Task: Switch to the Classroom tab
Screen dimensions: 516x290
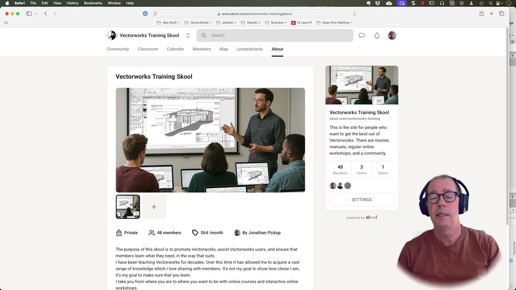Action: point(148,49)
